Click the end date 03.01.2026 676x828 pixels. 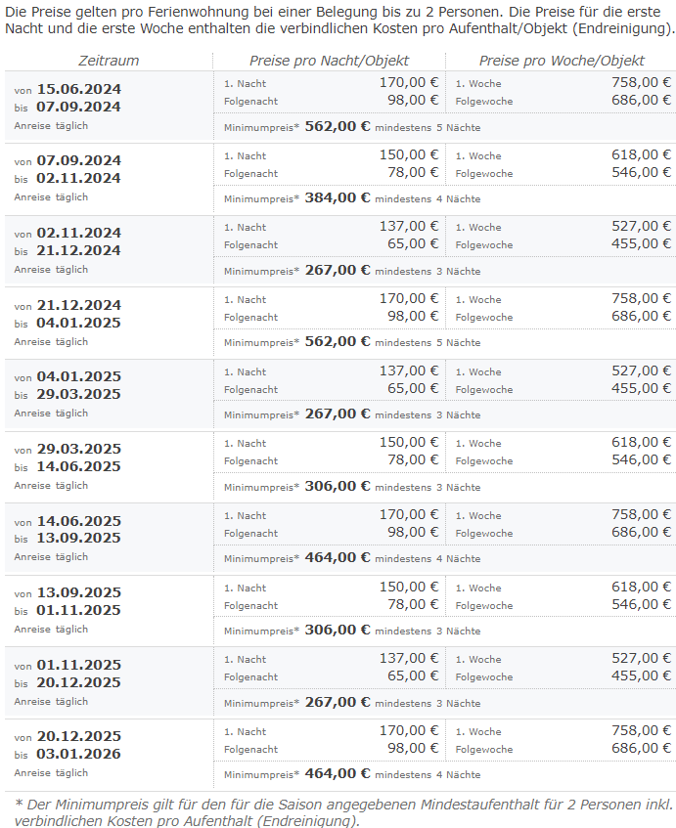point(78,754)
